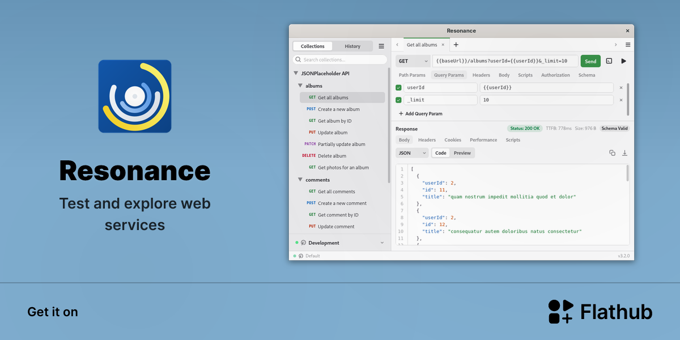Viewport: 680px width, 340px height.
Task: Open the JSON format dropdown
Action: click(x=412, y=153)
